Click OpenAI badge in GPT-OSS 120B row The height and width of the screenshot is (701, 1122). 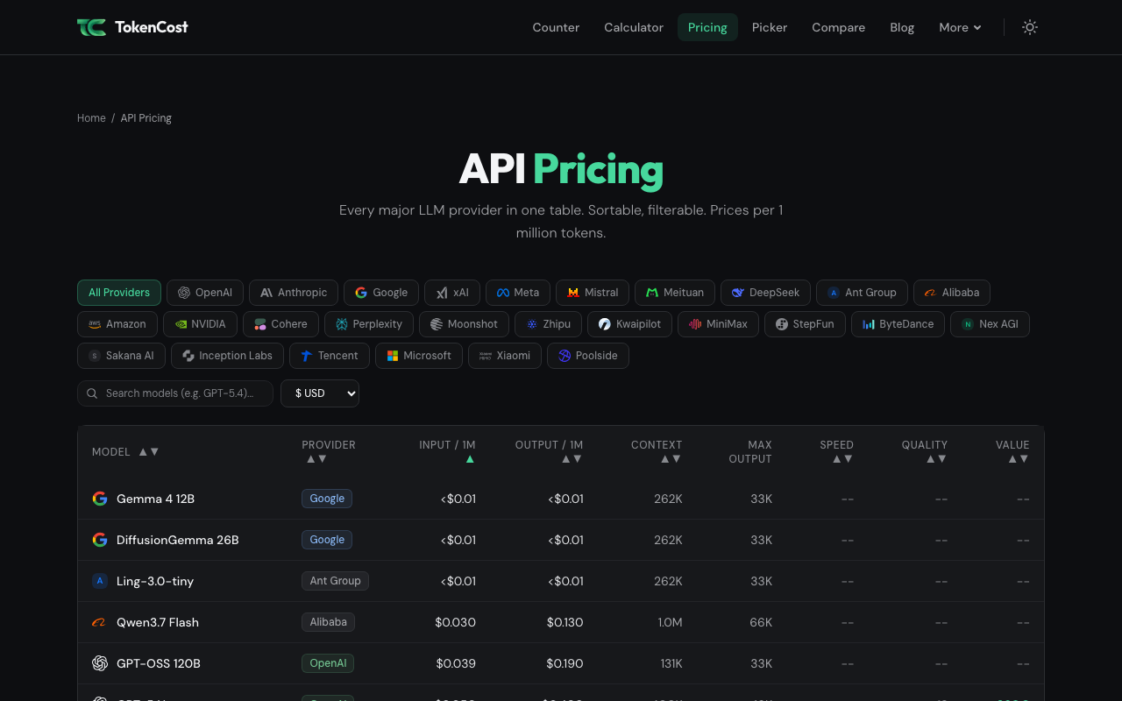pyautogui.click(x=328, y=663)
